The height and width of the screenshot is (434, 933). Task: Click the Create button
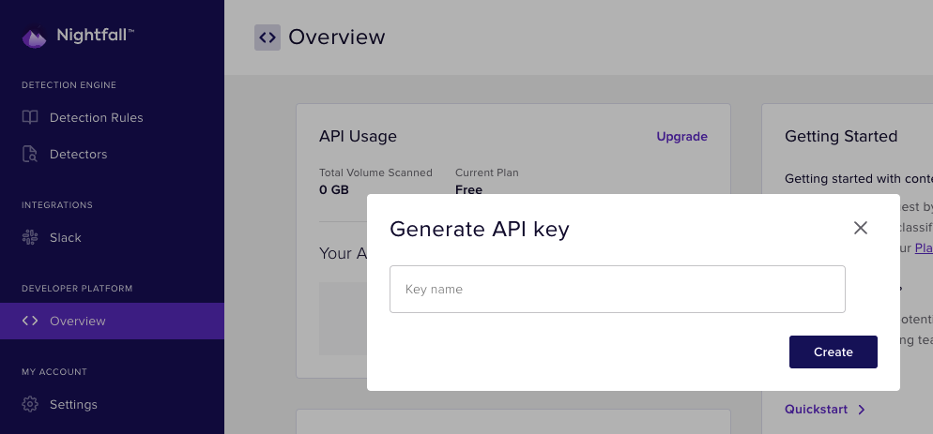coord(834,352)
